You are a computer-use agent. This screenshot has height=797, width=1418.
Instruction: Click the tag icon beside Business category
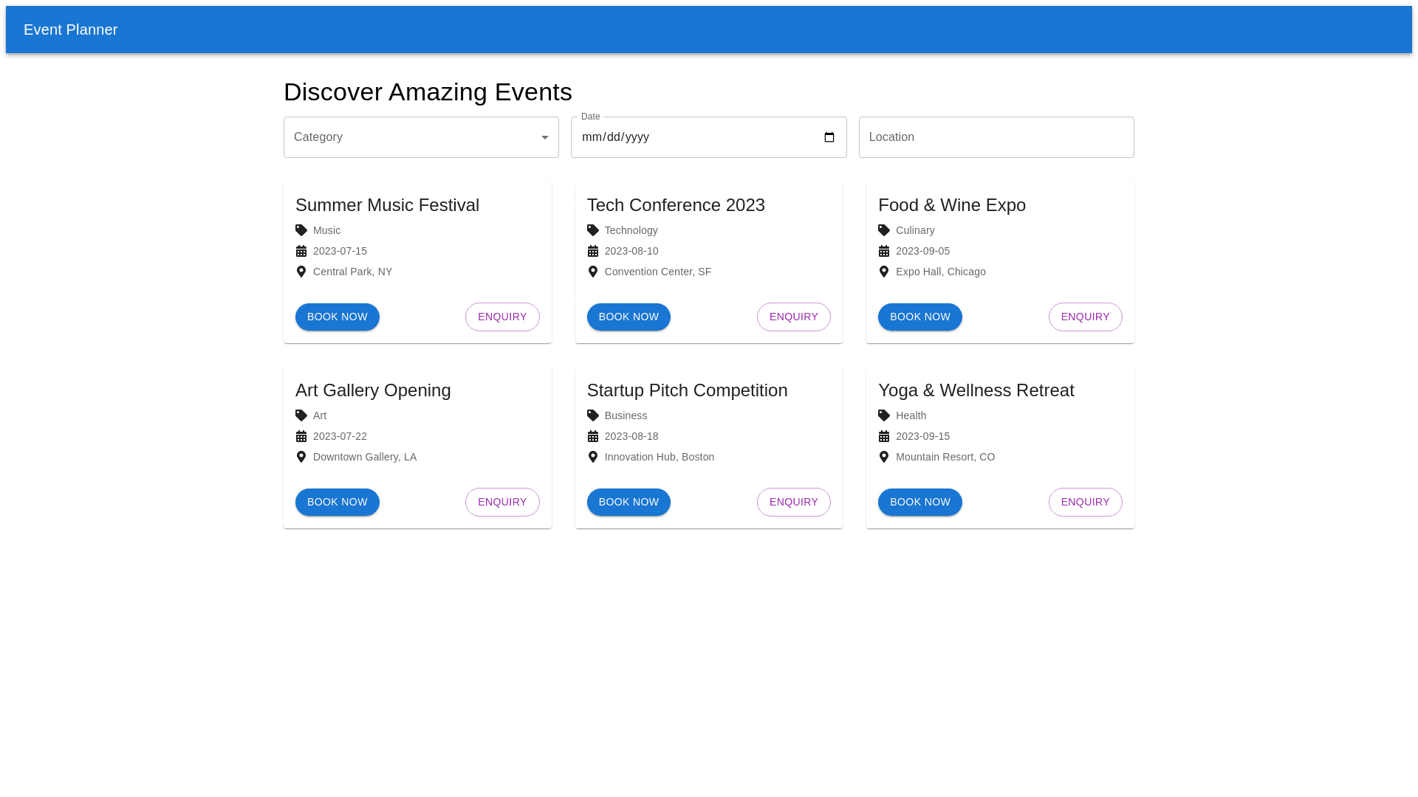592,415
